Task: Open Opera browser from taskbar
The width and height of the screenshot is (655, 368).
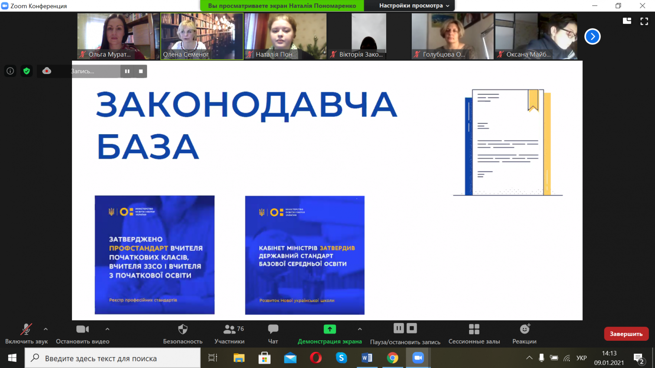Action: [x=316, y=358]
